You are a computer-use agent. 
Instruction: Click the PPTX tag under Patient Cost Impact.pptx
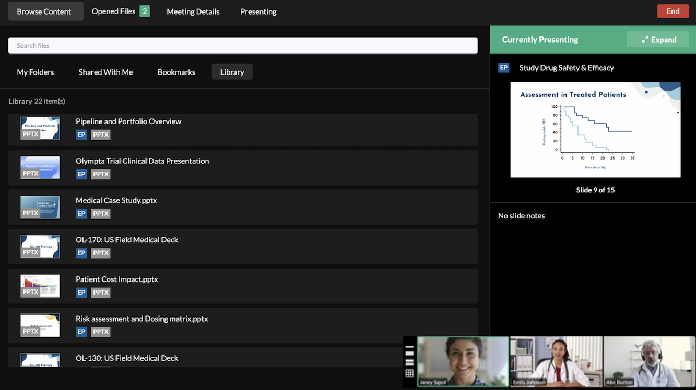coord(101,292)
